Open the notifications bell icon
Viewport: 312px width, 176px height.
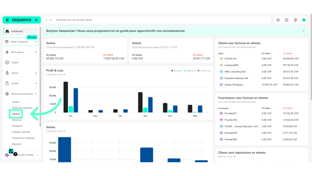295,20
